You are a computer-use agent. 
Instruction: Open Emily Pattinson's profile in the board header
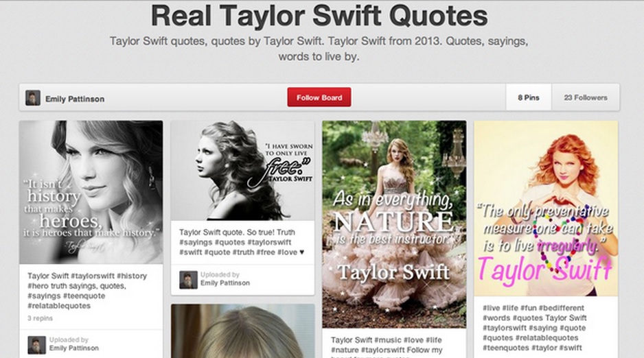click(75, 99)
